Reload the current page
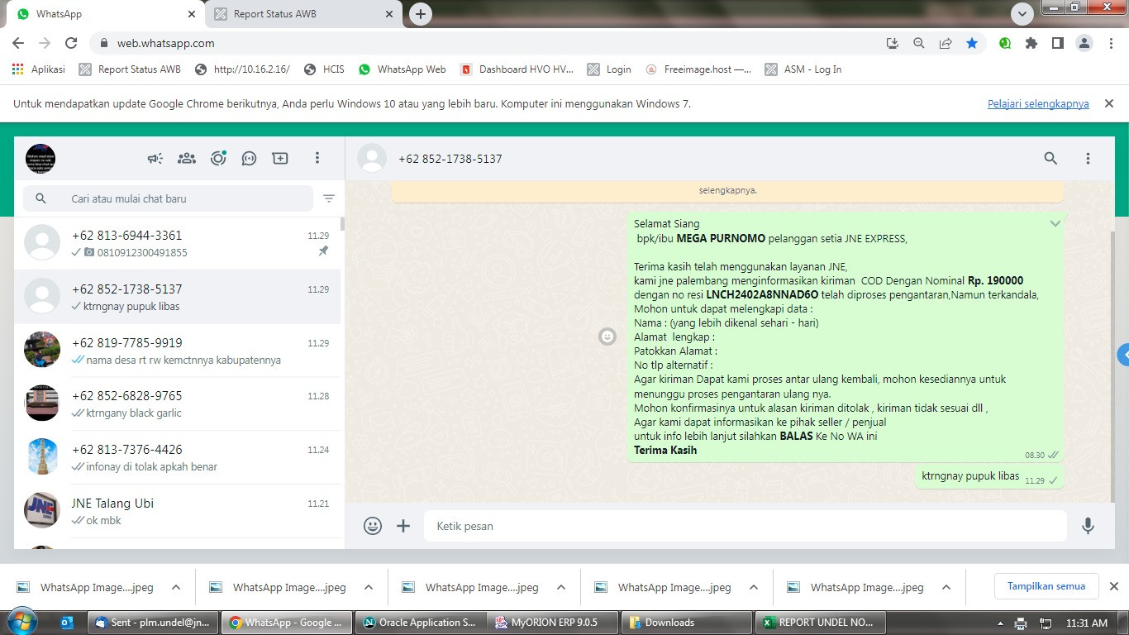The height and width of the screenshot is (635, 1129). pos(71,43)
